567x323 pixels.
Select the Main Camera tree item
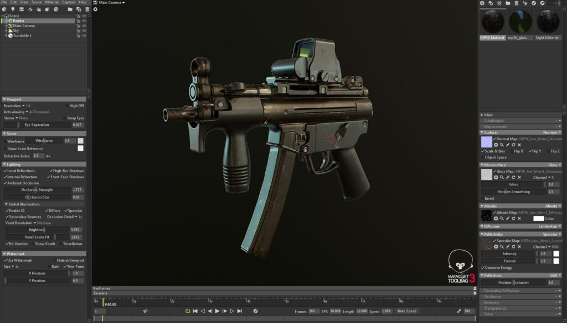24,26
